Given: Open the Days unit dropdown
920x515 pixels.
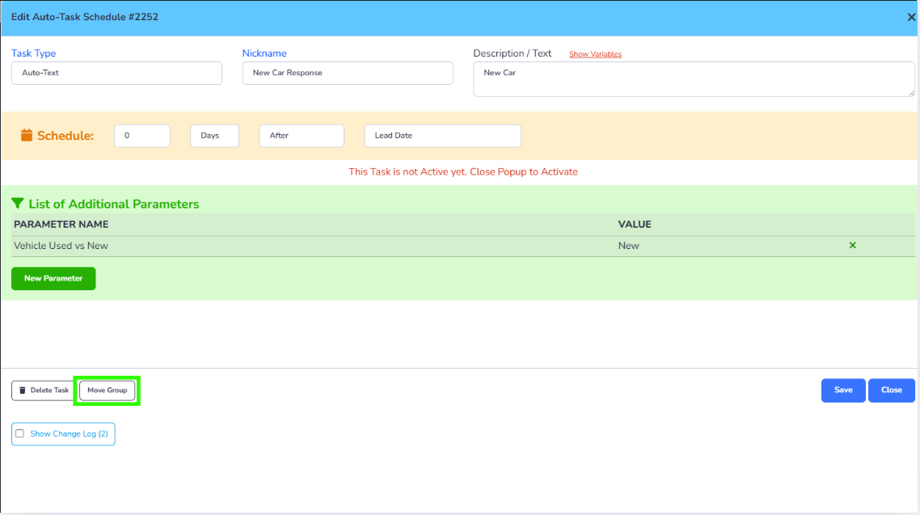Looking at the screenshot, I should coord(214,136).
